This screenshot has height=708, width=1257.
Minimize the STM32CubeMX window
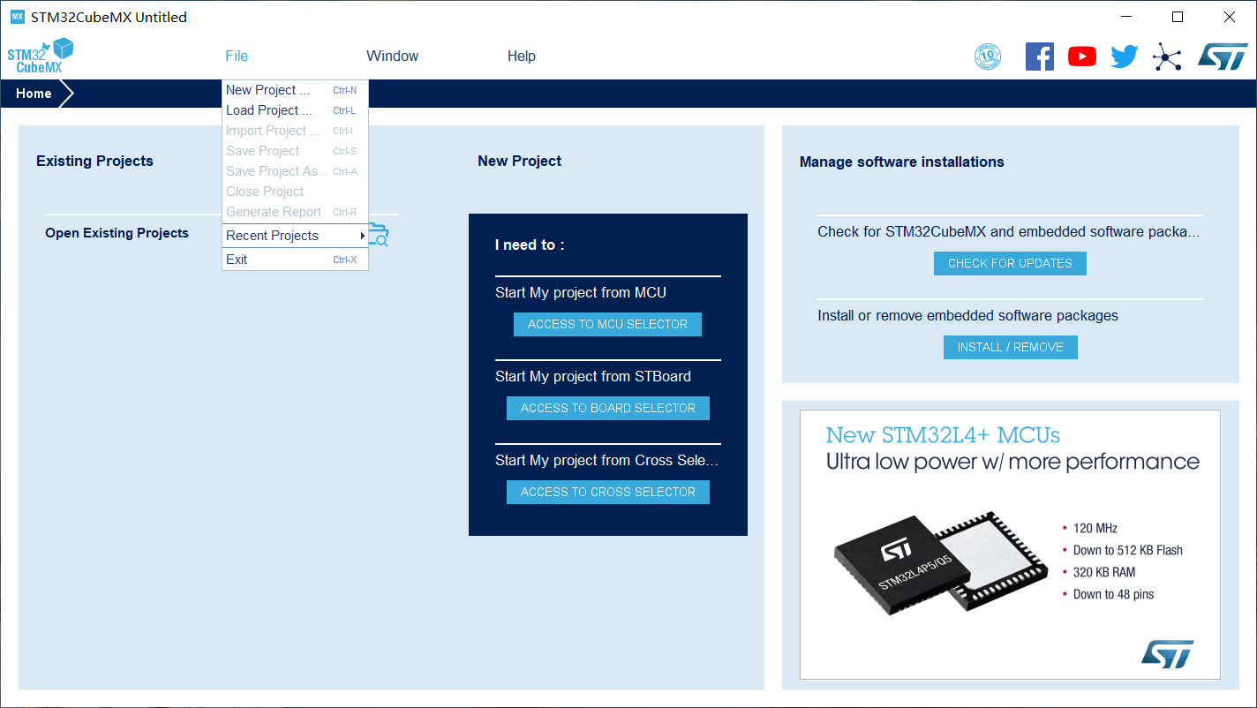coord(1126,17)
